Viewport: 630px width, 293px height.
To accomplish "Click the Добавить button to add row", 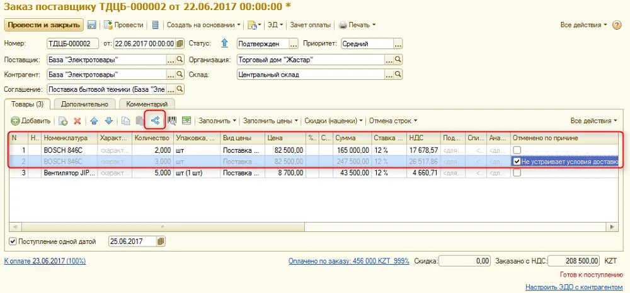I will (x=31, y=121).
